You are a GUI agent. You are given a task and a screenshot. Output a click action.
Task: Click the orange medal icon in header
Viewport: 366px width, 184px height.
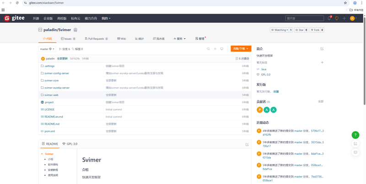337,18
